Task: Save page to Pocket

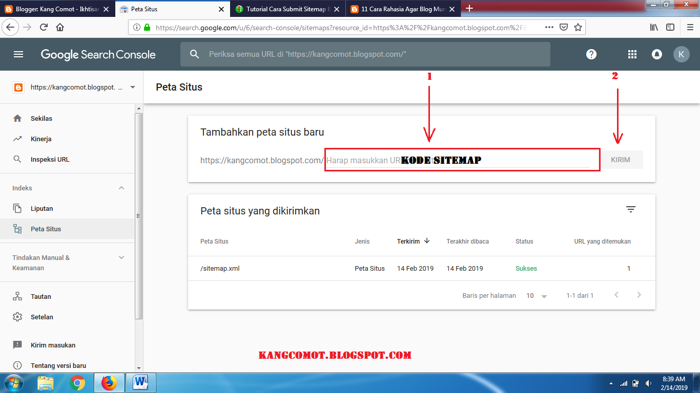Action: [564, 27]
